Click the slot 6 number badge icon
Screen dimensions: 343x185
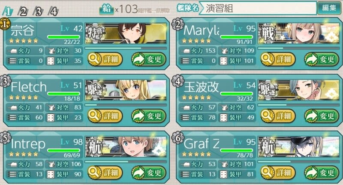[x=178, y=137]
